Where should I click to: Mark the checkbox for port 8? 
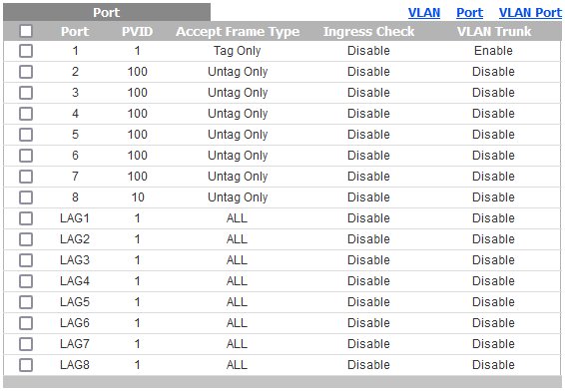click(26, 197)
